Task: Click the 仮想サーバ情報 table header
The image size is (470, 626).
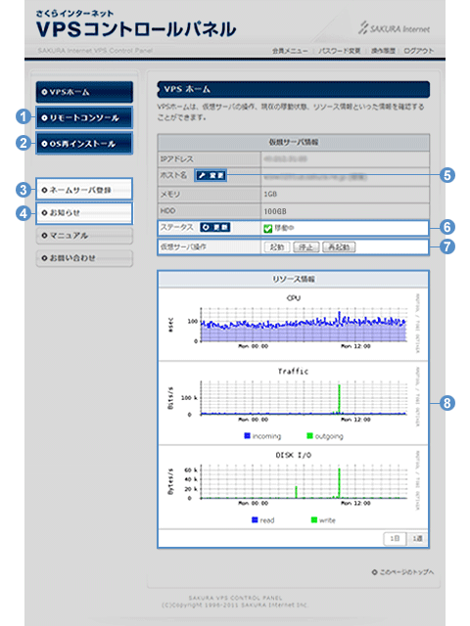Action: point(294,142)
